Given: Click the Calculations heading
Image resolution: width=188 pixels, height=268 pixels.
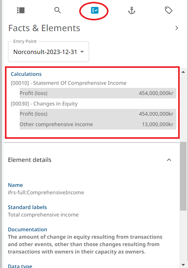Looking at the screenshot, I should (x=26, y=74).
